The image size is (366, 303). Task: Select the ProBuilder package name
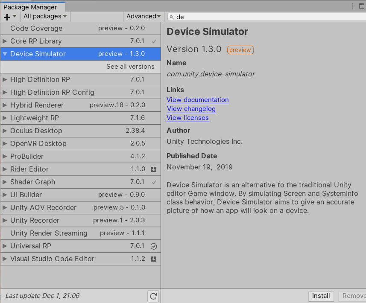point(27,157)
